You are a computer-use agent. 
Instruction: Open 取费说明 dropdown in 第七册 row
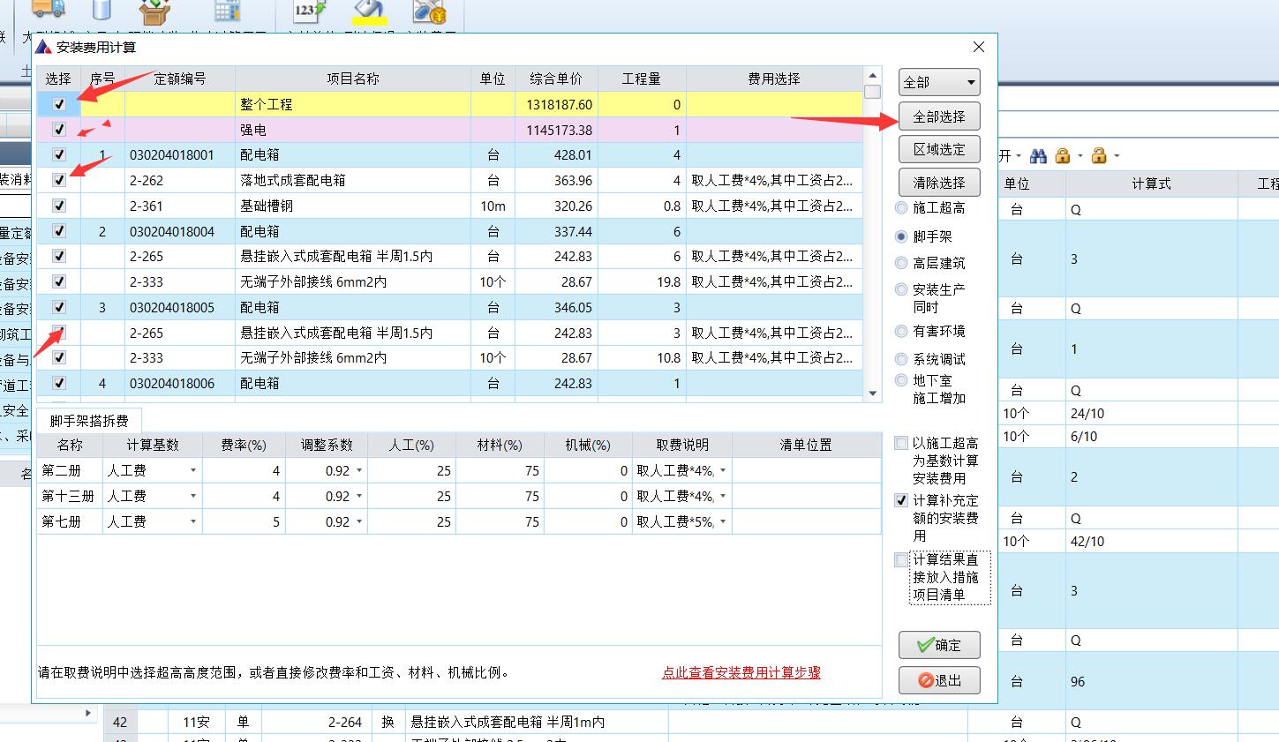point(723,522)
